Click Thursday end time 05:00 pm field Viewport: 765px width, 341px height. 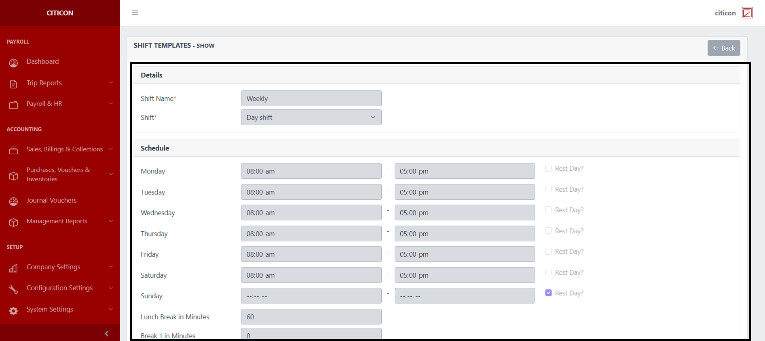tap(465, 234)
